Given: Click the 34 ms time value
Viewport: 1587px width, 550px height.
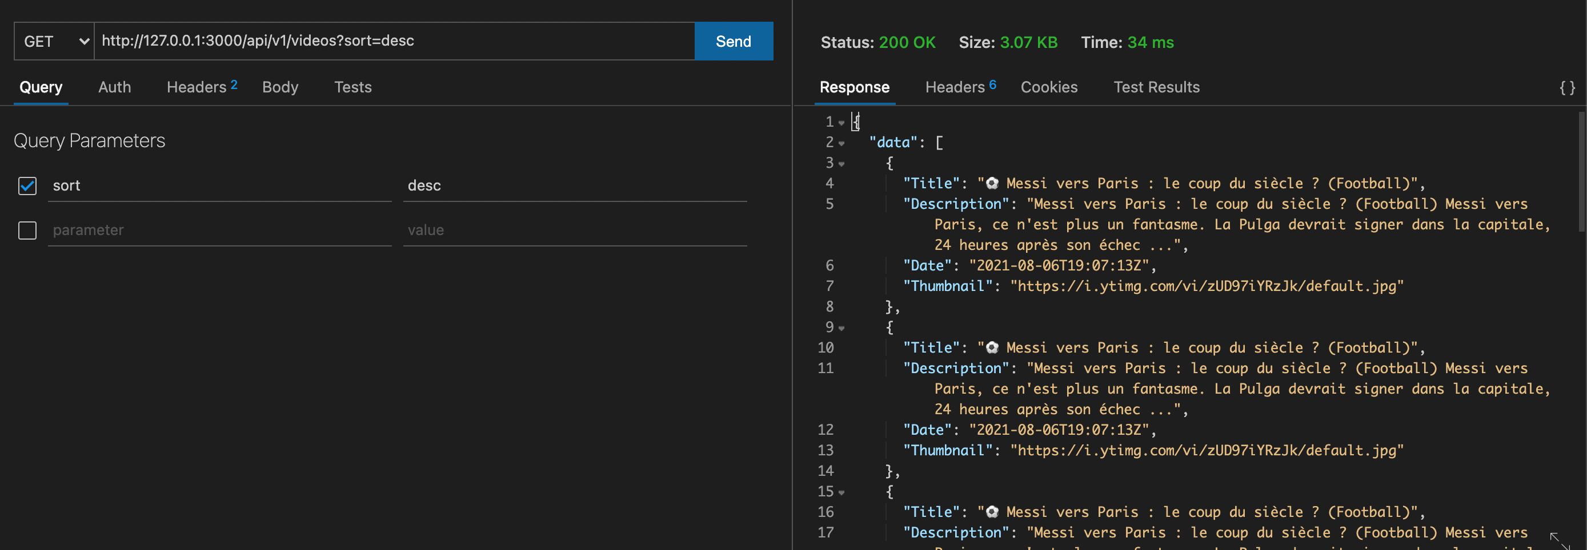Looking at the screenshot, I should click(x=1150, y=42).
